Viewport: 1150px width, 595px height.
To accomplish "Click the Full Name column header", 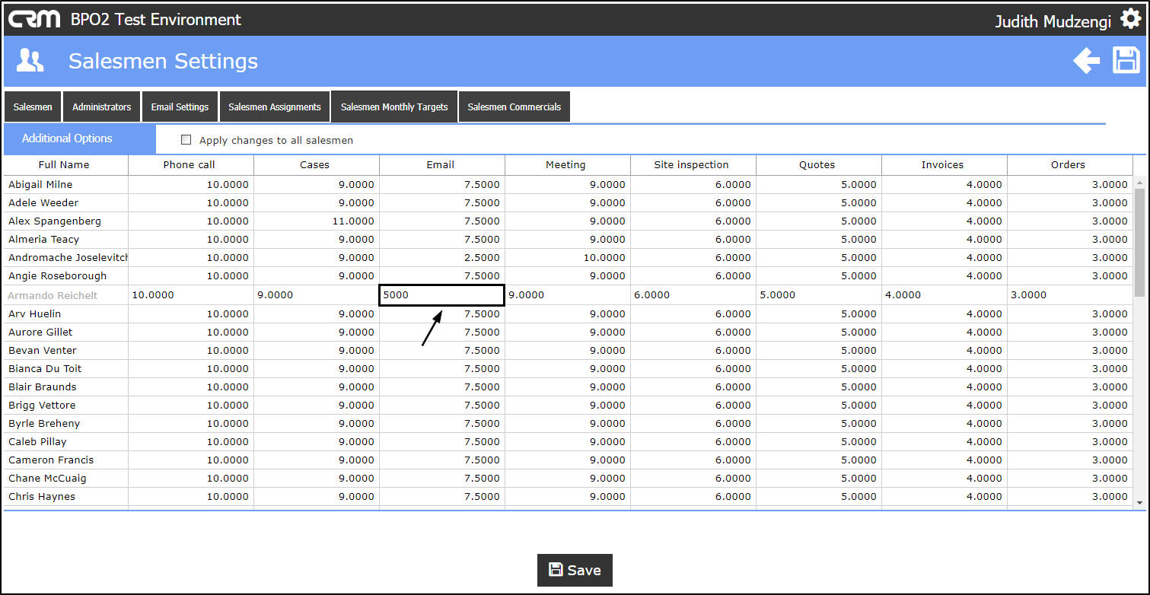I will point(64,165).
